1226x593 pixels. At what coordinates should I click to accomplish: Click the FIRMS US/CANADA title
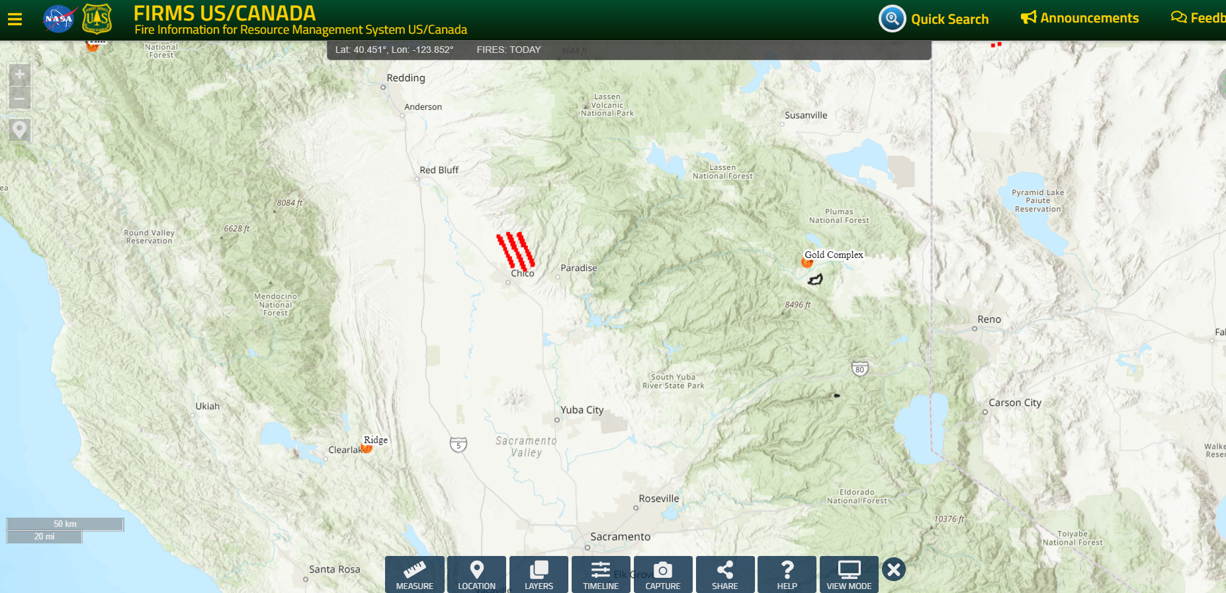[x=225, y=13]
